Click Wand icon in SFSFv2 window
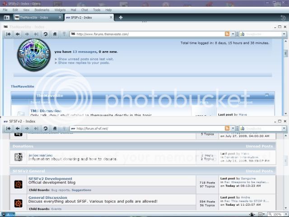The width and height of the screenshot is (289, 217). coord(64,128)
